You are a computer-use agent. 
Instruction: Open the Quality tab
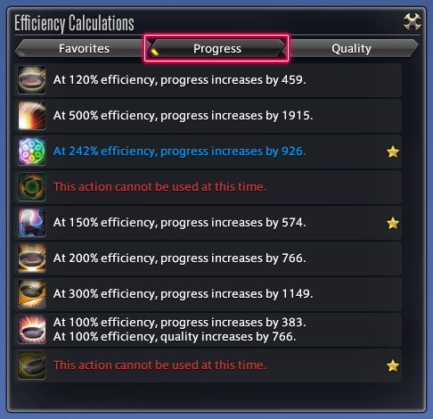(352, 48)
